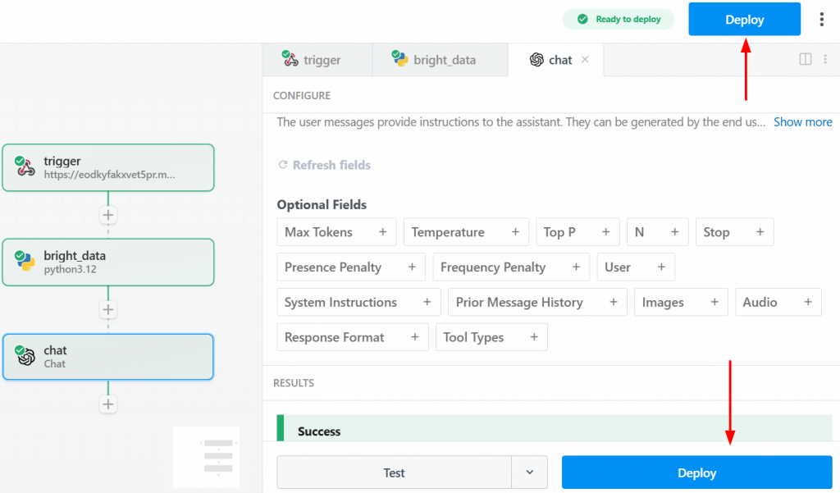The image size is (840, 493).
Task: Switch to the trigger tab
Action: pyautogui.click(x=312, y=60)
